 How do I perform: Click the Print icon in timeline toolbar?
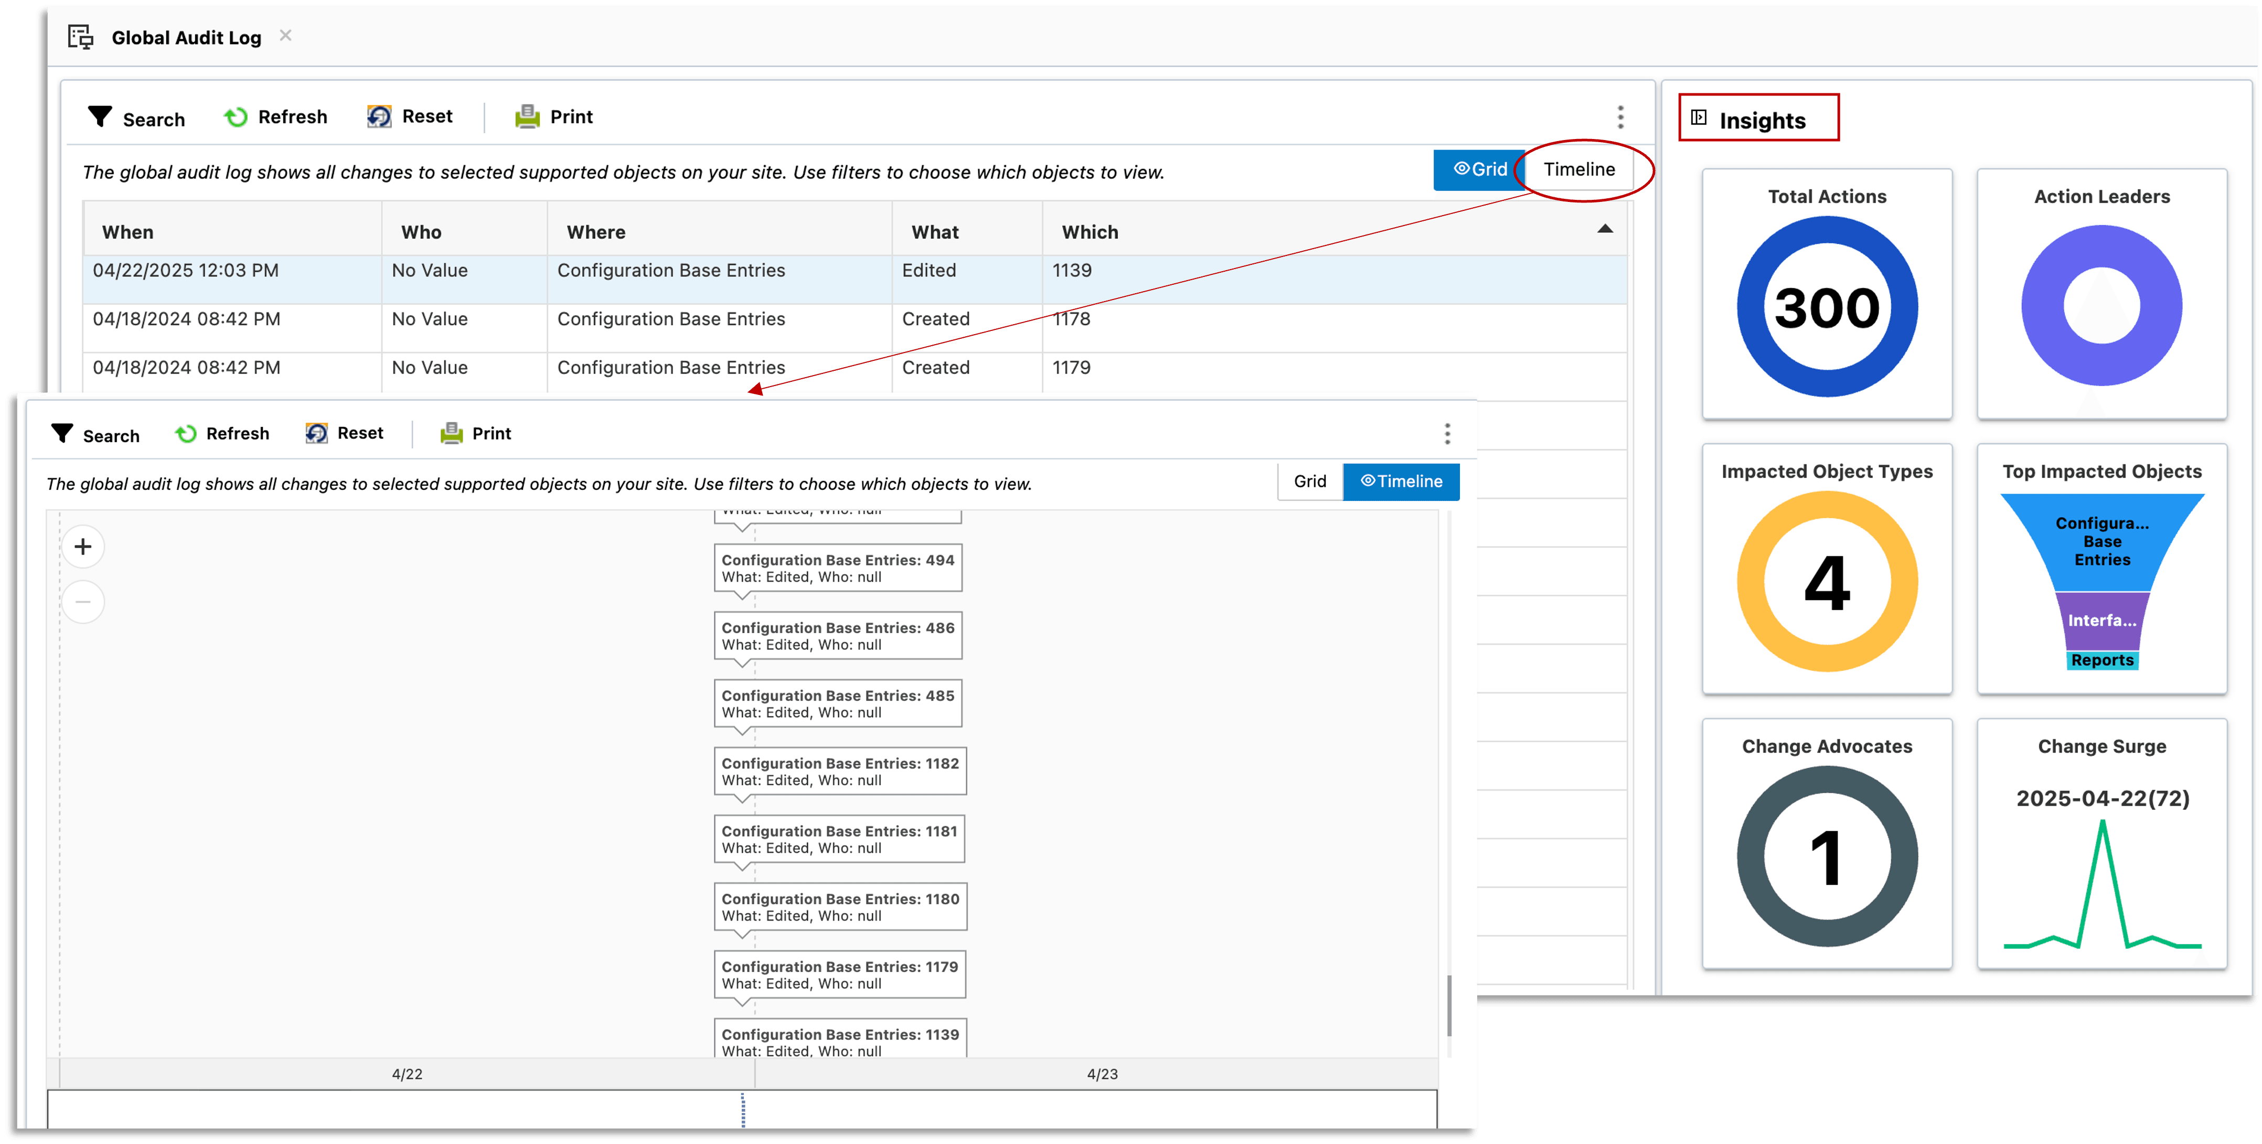pos(451,433)
